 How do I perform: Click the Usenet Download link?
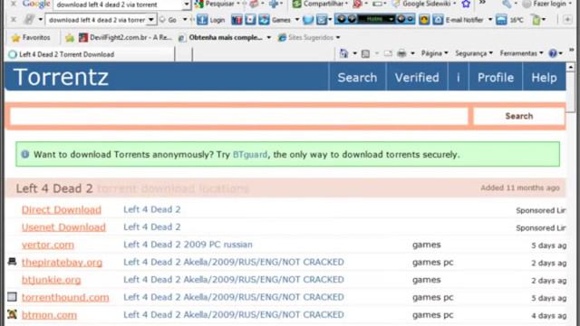(63, 227)
